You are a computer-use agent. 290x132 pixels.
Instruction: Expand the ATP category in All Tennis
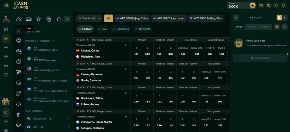69,127
